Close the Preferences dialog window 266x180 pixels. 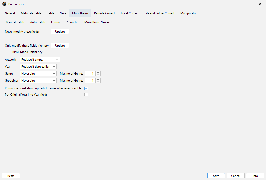pyautogui.click(x=260, y=4)
